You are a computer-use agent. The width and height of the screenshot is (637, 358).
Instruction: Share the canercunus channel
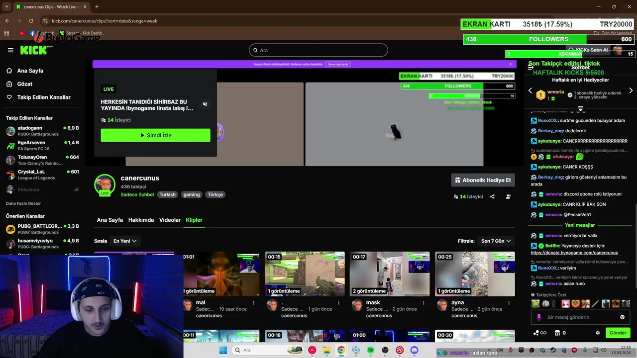click(492, 196)
